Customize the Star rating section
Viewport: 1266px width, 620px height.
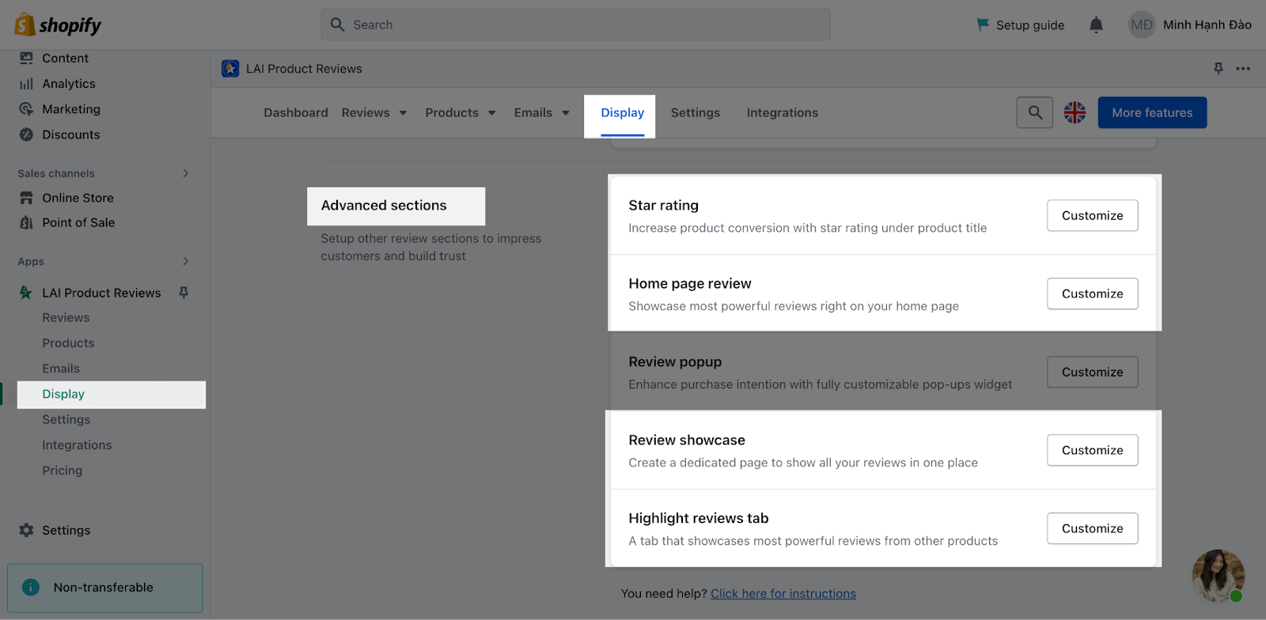tap(1092, 215)
